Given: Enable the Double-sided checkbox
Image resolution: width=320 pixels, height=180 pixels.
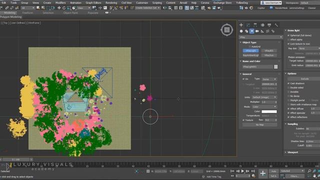Looking at the screenshot, I should tap(288, 87).
